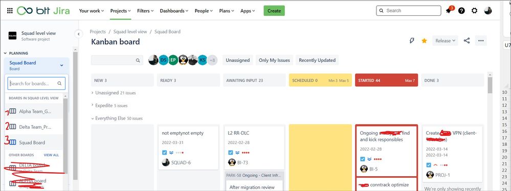The image size is (511, 191).
Task: Filter by the KS assignee avatar
Action: click(203, 60)
